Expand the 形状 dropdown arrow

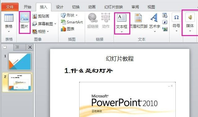(76, 15)
